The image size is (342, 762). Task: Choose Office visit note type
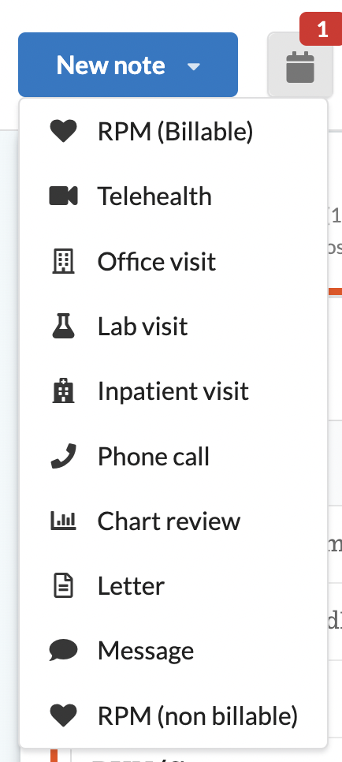click(x=173, y=261)
